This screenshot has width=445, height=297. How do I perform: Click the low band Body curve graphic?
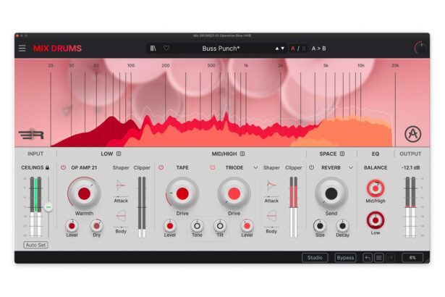(121, 216)
